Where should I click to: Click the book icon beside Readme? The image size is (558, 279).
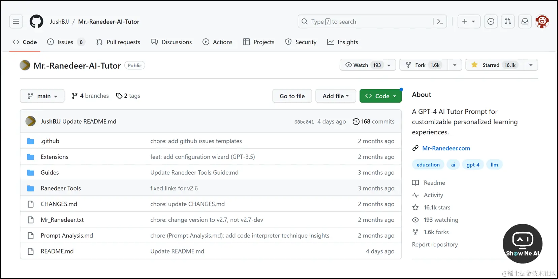click(415, 183)
